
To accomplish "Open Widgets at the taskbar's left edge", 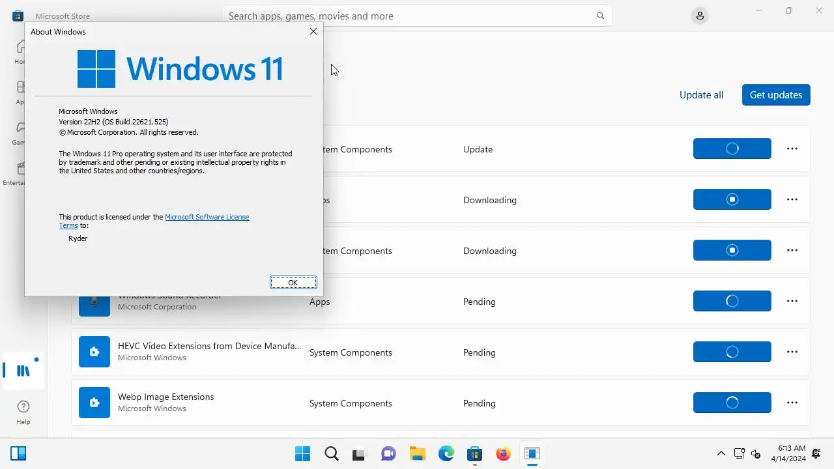I will [18, 453].
